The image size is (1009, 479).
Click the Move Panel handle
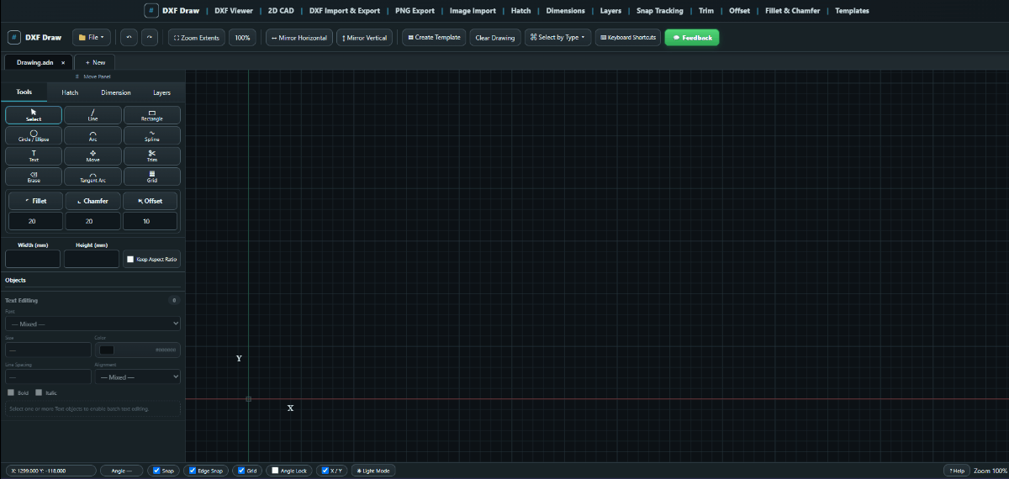pyautogui.click(x=92, y=76)
